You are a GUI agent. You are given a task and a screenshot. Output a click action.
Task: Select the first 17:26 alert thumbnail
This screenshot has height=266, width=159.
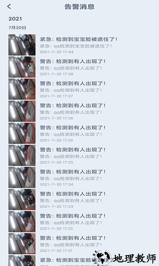[x=22, y=111]
